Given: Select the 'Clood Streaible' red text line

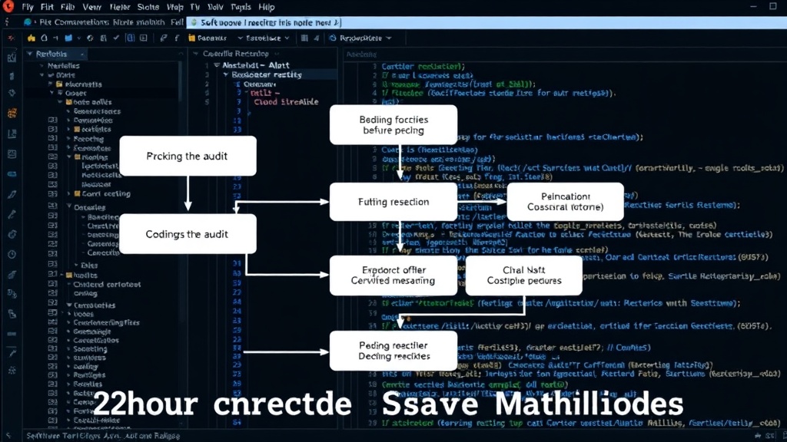Looking at the screenshot, I should 286,102.
